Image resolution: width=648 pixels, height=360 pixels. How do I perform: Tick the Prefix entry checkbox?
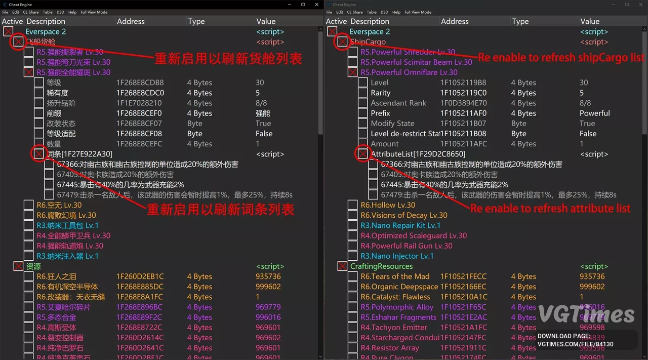tap(362, 113)
